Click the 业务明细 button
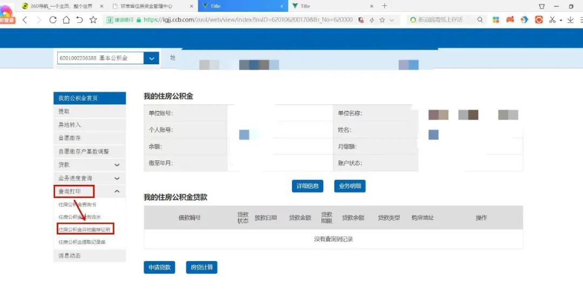 pos(350,186)
